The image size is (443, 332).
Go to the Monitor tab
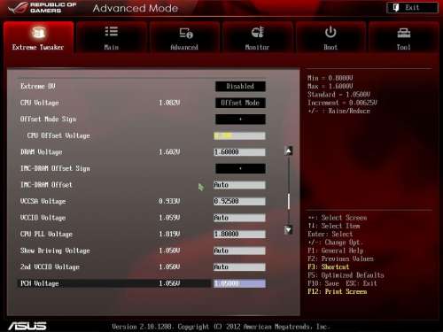click(257, 37)
